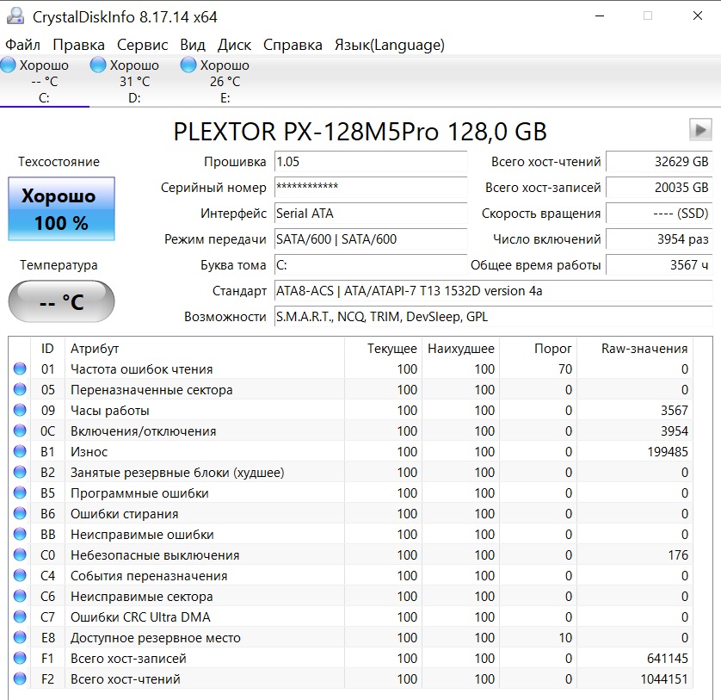The image size is (721, 700).
Task: Click status orb for drive C: tab
Action: (9, 65)
